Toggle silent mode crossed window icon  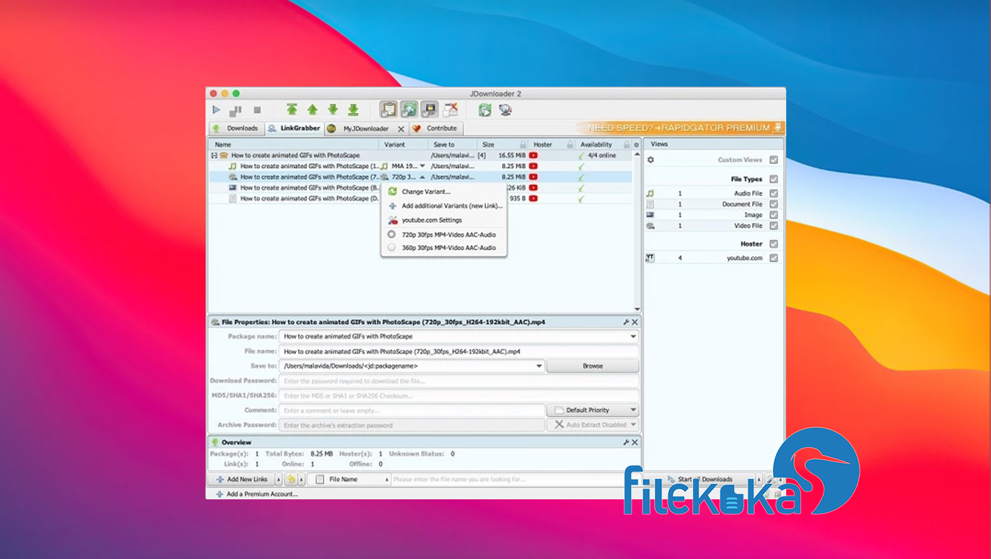pos(450,110)
